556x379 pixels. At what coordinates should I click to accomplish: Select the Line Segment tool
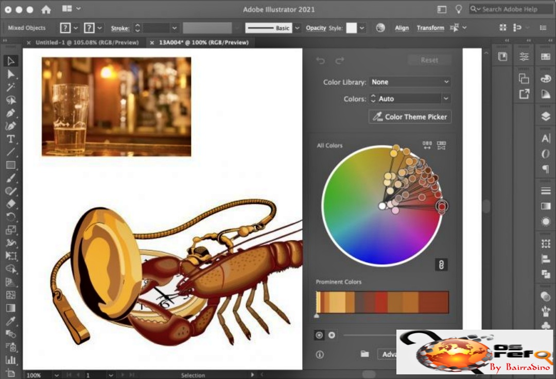[x=11, y=152]
